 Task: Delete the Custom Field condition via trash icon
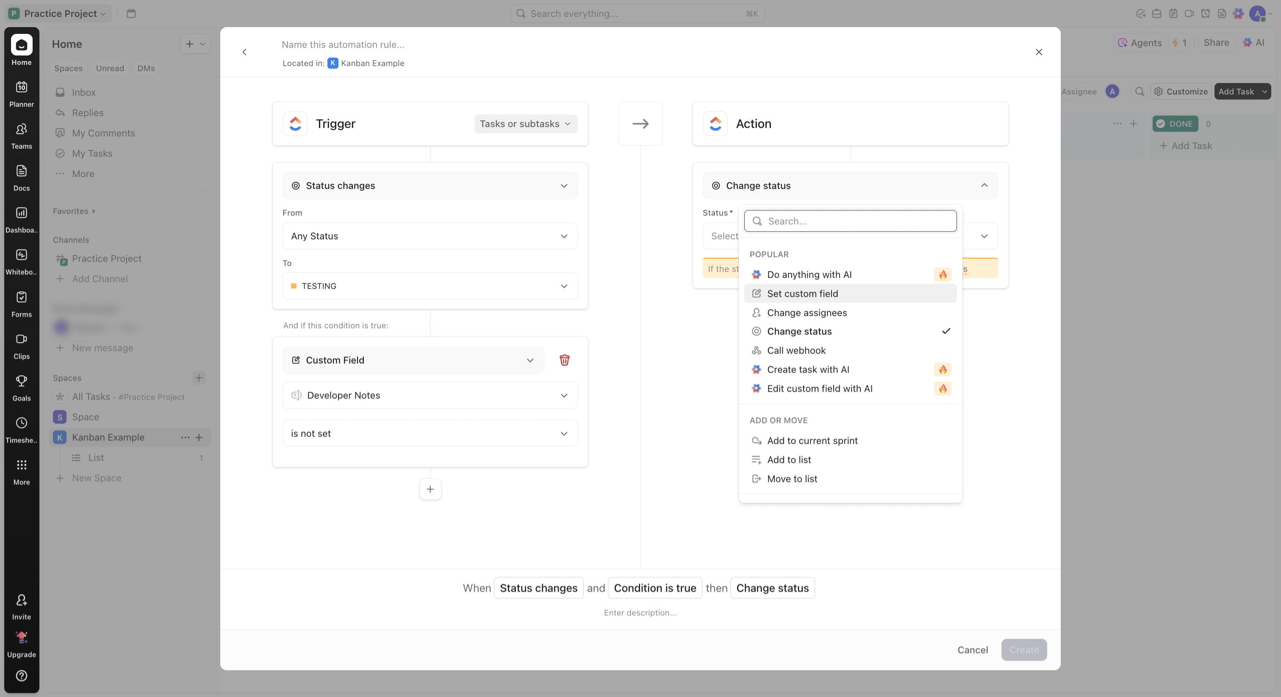(x=564, y=360)
